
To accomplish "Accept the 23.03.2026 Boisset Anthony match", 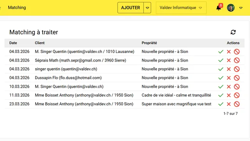I will click(x=221, y=104).
